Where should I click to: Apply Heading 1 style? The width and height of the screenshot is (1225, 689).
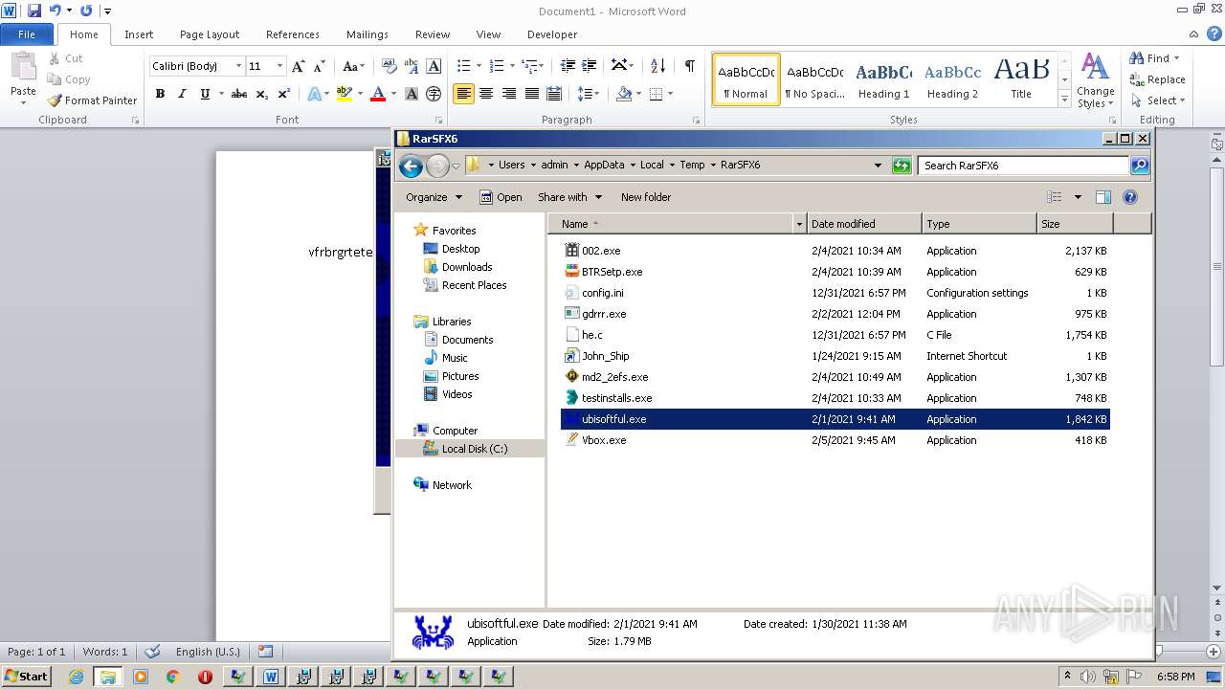coord(883,79)
